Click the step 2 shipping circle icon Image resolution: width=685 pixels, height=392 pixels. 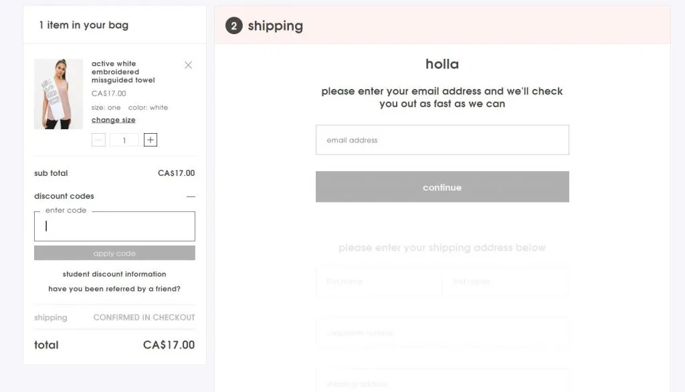[233, 26]
